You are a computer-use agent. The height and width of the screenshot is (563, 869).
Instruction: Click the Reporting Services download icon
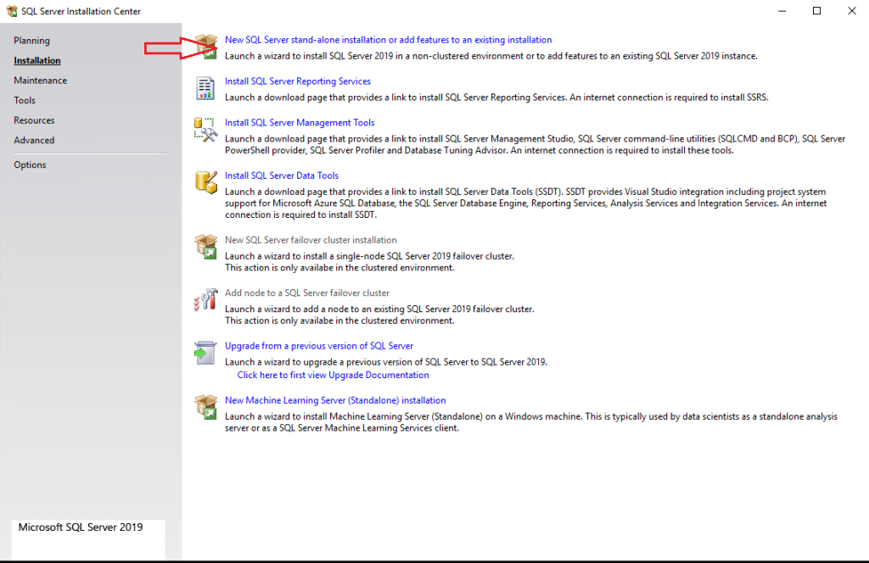pos(206,87)
